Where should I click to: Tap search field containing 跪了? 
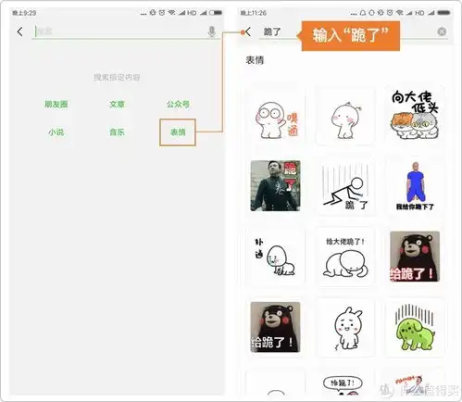[354, 31]
